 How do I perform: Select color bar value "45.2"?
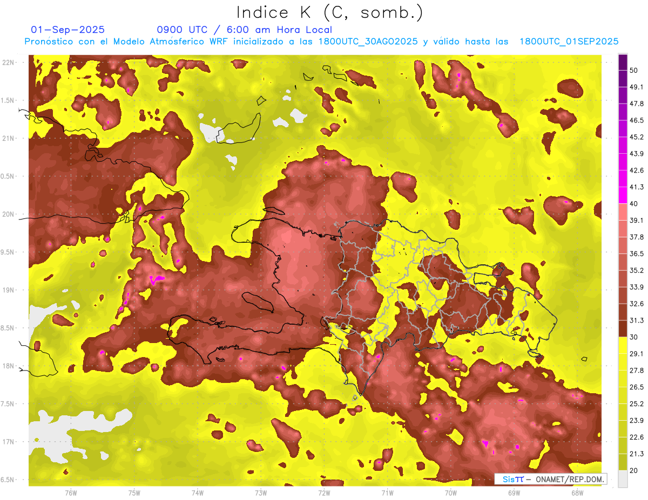636,137
